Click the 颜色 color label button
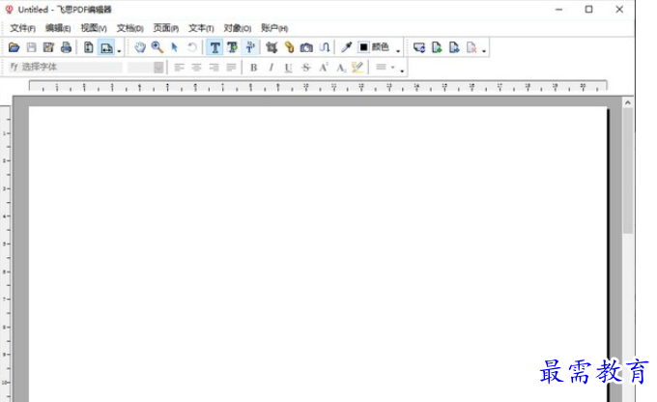 point(381,47)
